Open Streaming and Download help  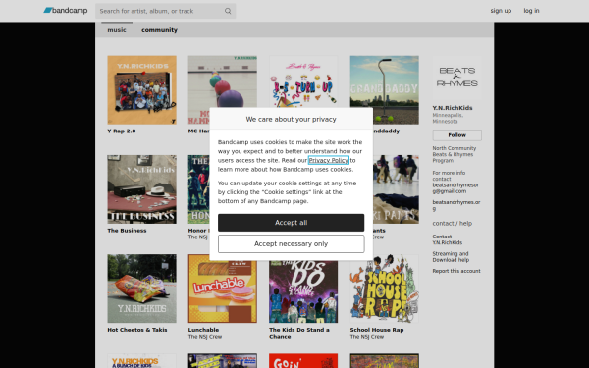(451, 257)
